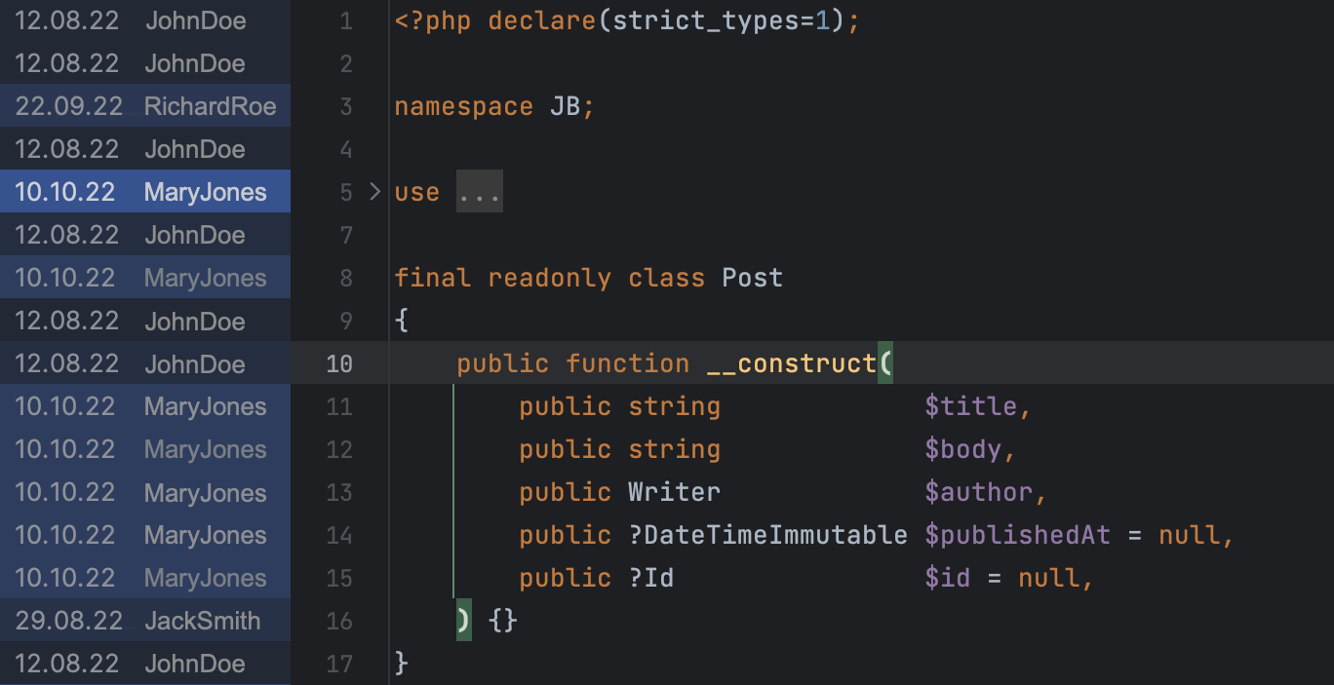Click the DateTimeImmutable type annotation
This screenshot has width=1334, height=685.
coord(770,534)
